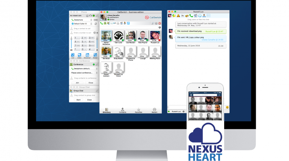The width and height of the screenshot is (289, 161).
Task: Open Voicemail icon under the dialpad
Action: click(x=87, y=55)
